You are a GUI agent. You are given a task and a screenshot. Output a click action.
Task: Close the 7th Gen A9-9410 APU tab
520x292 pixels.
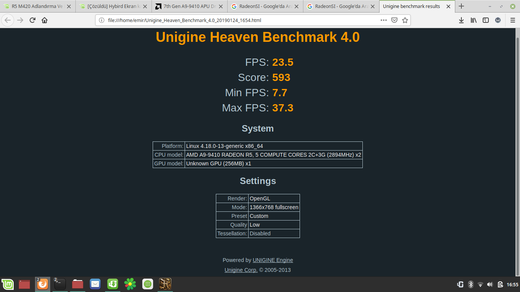click(x=221, y=6)
